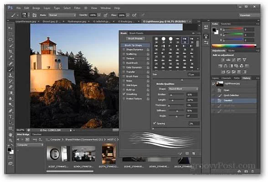Open the Opacity slider dropdown arrow
This screenshot has height=182, width=268.
click(x=99, y=15)
